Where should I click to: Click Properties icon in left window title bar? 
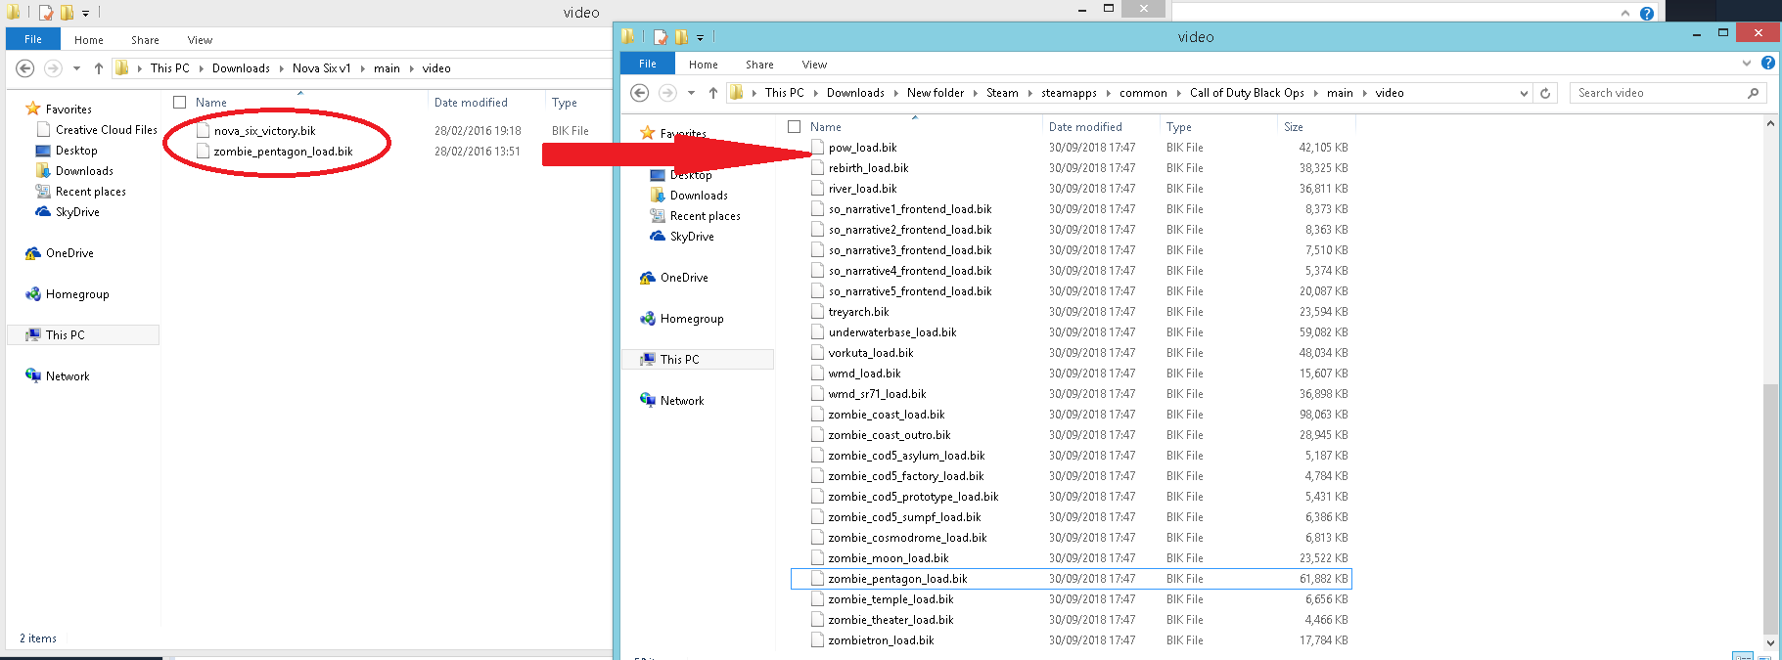(x=46, y=13)
